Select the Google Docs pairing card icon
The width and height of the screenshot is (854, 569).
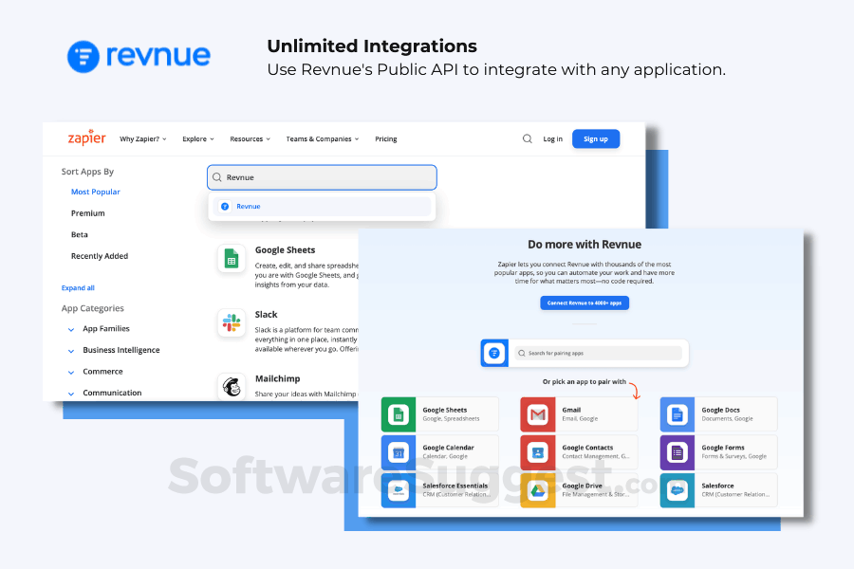click(x=677, y=414)
